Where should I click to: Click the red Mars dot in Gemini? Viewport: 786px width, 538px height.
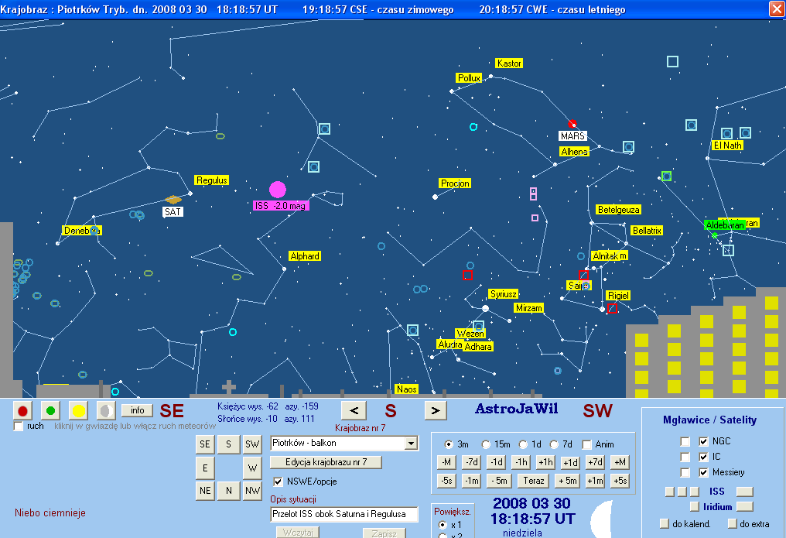click(572, 123)
